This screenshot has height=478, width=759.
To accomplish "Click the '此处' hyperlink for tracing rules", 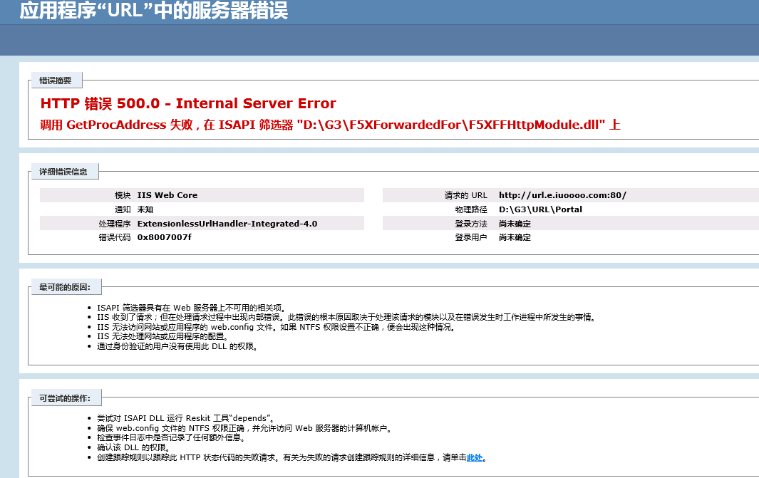I will click(475, 457).
